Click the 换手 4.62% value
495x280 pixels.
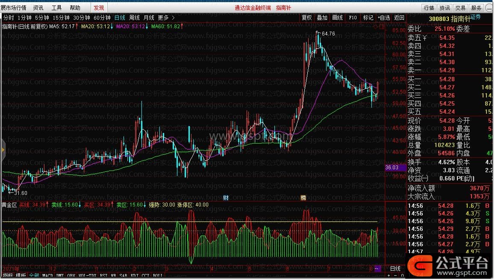[x=446, y=162]
